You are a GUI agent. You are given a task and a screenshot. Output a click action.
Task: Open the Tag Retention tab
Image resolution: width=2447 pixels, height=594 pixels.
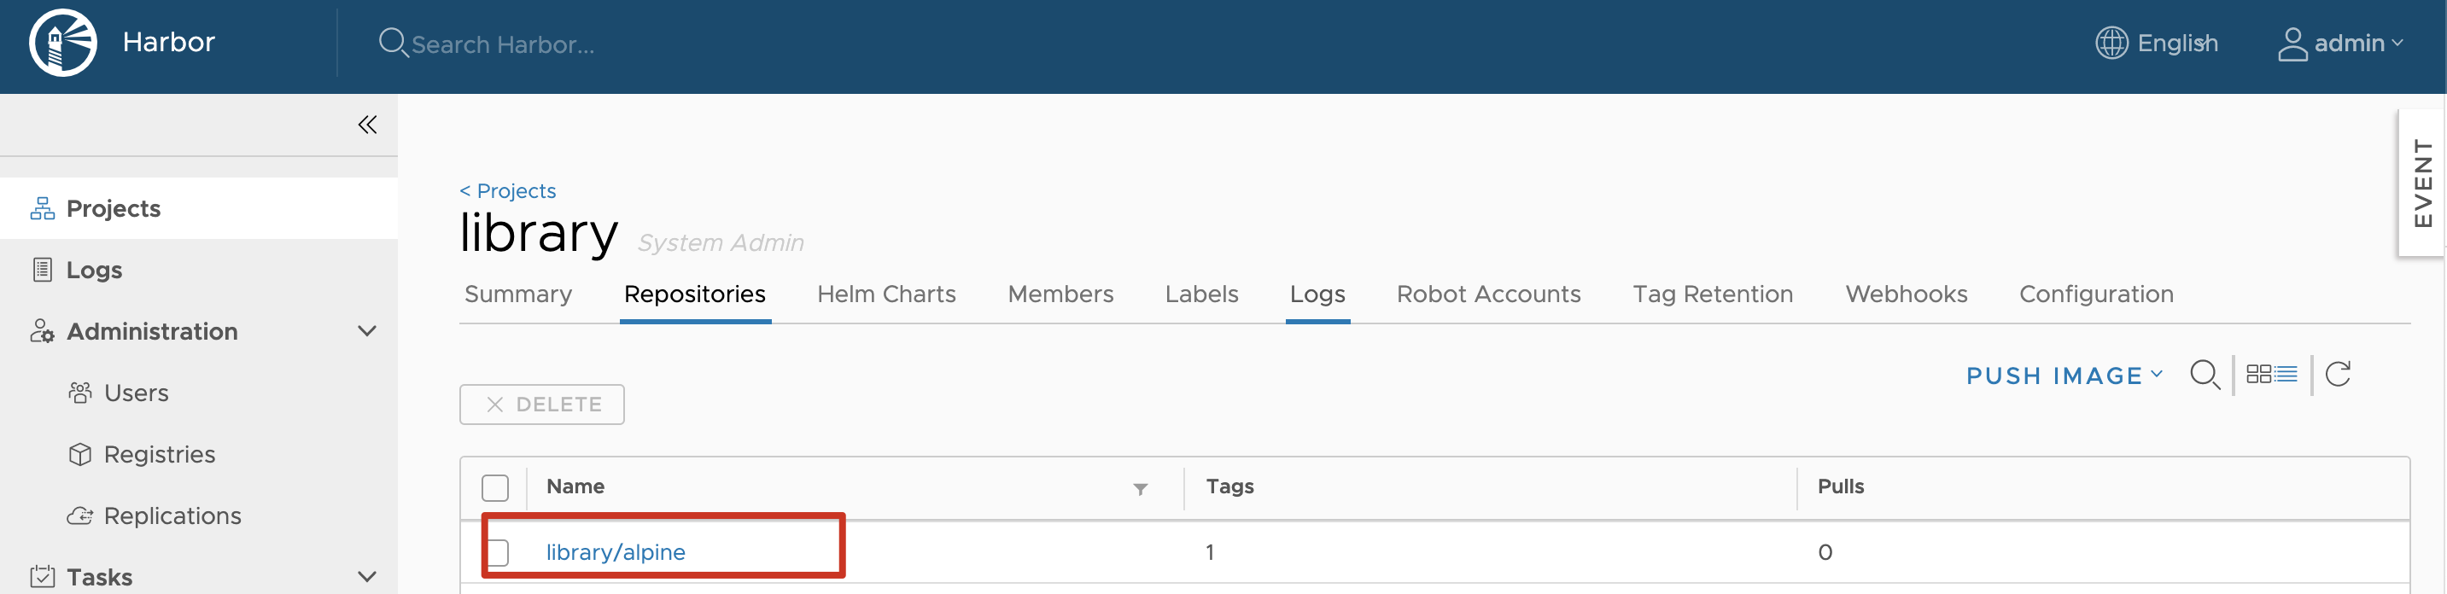click(1713, 294)
